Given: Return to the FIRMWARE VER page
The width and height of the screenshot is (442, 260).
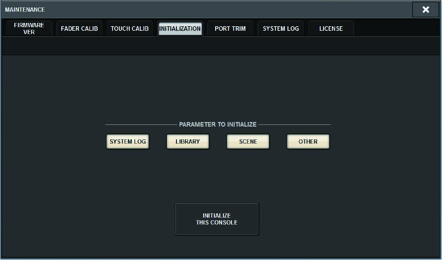Looking at the screenshot, I should click(x=29, y=28).
